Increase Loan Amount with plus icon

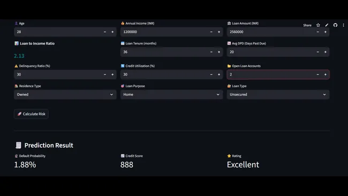click(326, 32)
